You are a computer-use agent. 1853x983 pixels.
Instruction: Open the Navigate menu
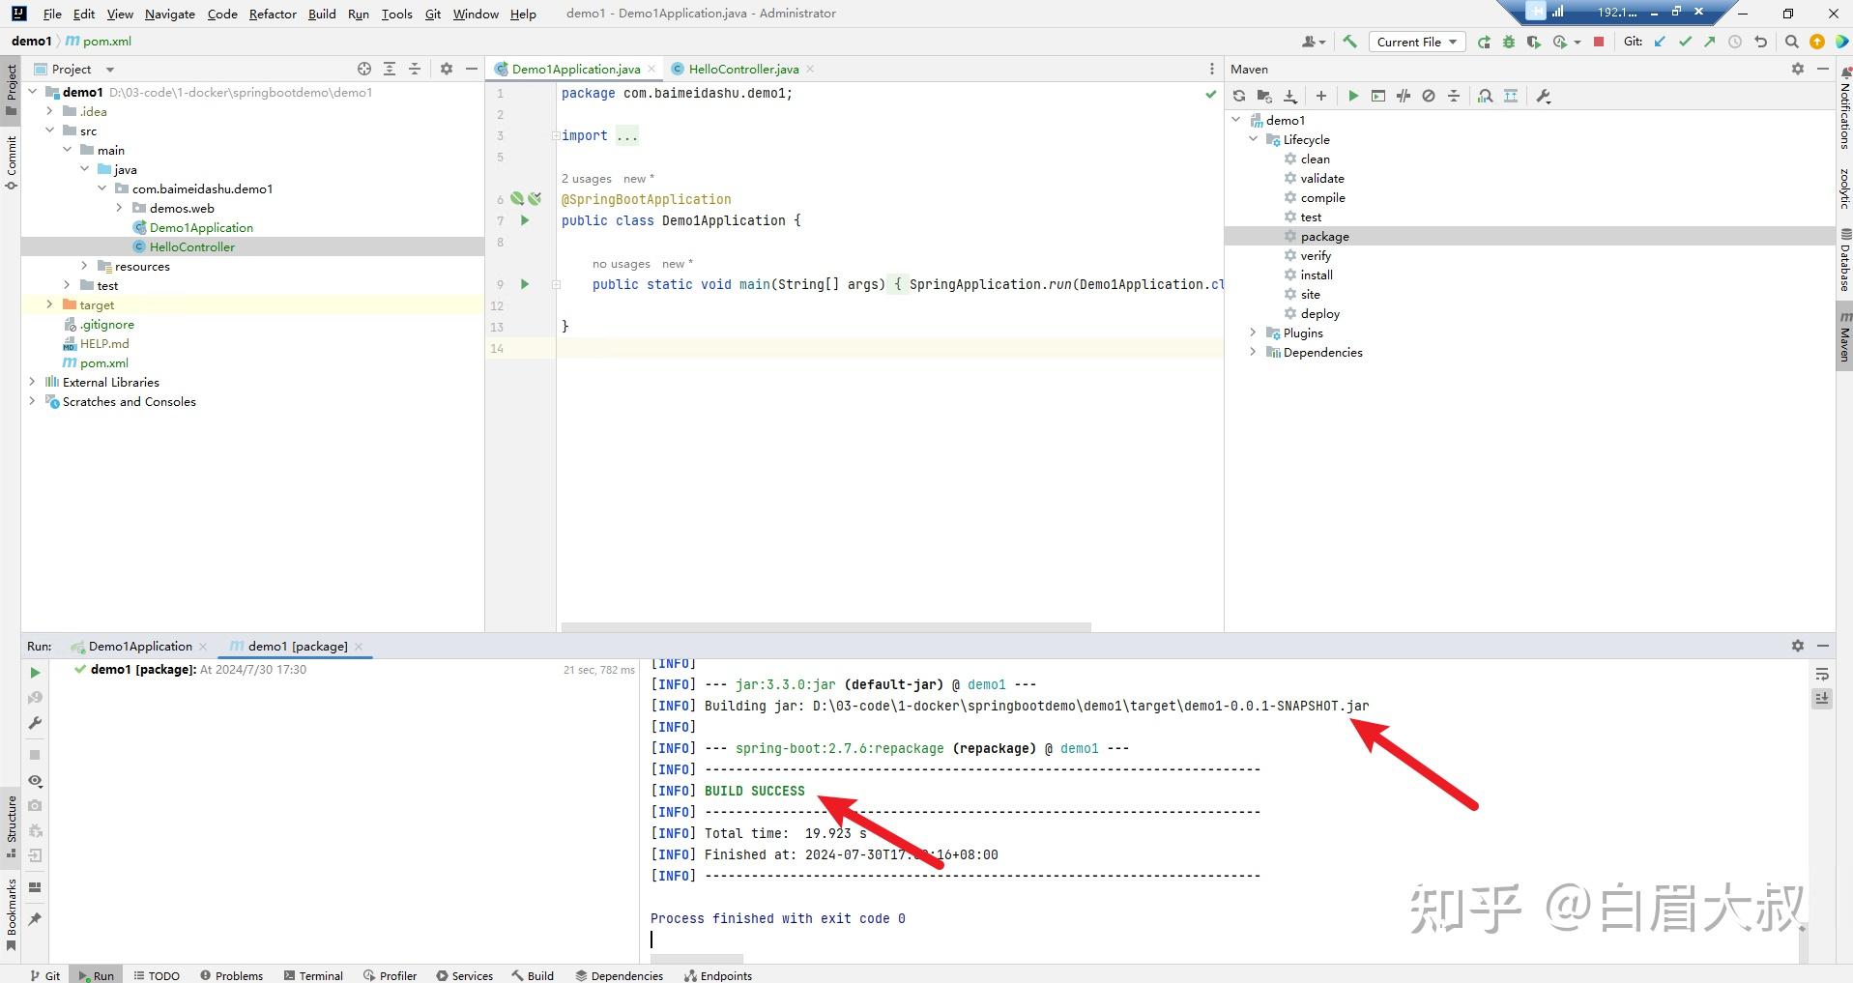[170, 14]
